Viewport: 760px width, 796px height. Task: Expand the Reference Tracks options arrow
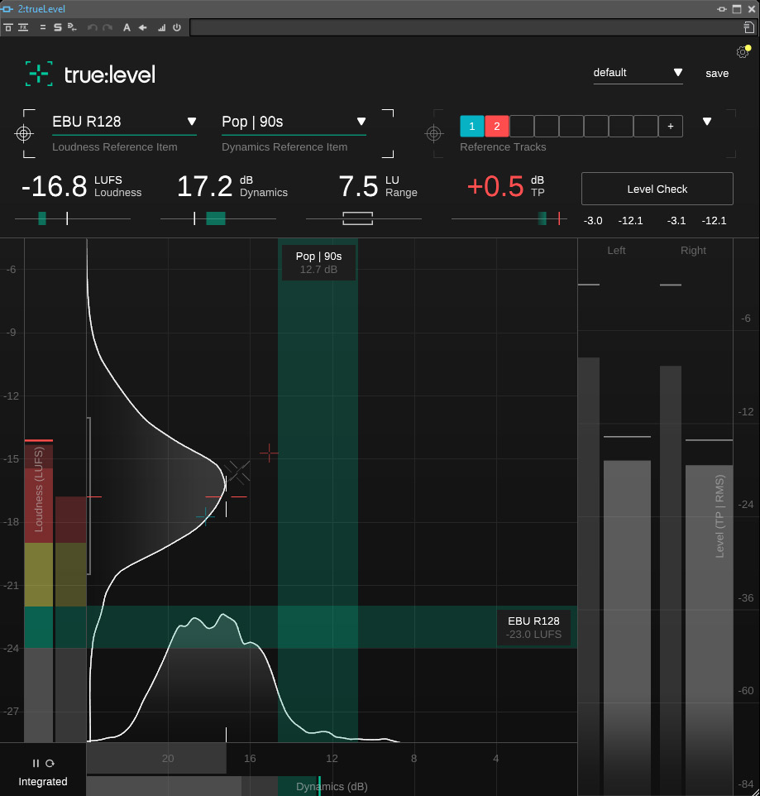pyautogui.click(x=707, y=122)
